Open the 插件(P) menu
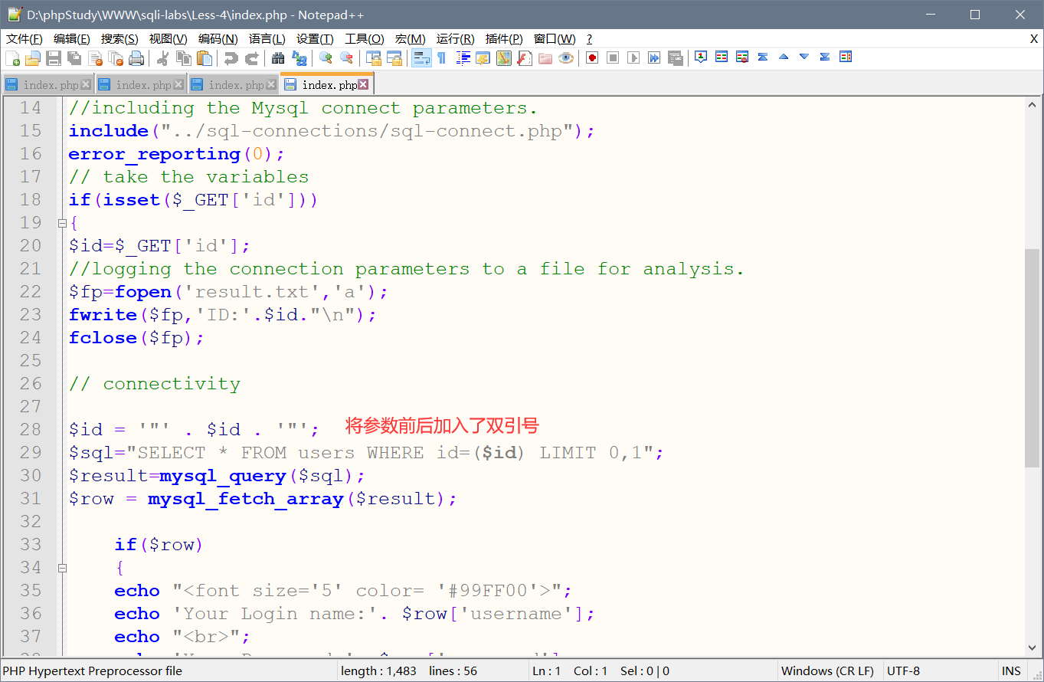The image size is (1044, 682). coord(503,38)
